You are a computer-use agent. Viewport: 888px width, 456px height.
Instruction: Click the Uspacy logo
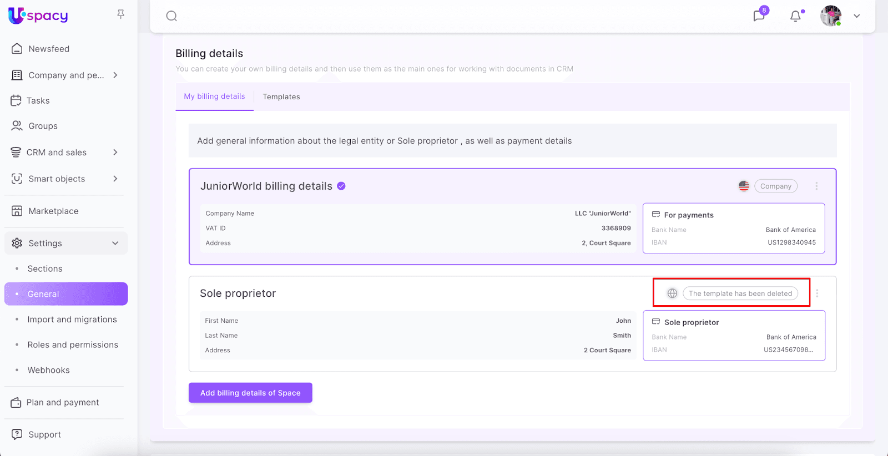click(x=38, y=16)
